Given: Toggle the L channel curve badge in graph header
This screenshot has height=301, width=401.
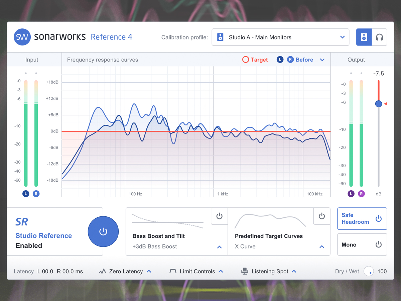Looking at the screenshot, I should (280, 60).
